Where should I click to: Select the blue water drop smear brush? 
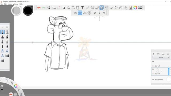coord(7,51)
